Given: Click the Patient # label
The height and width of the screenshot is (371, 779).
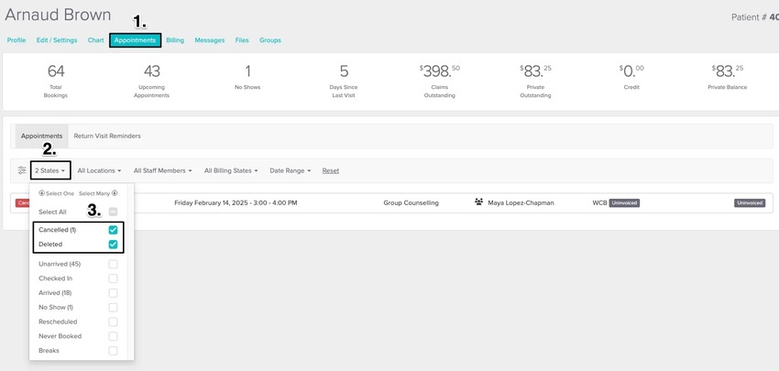Looking at the screenshot, I should pyautogui.click(x=749, y=16).
